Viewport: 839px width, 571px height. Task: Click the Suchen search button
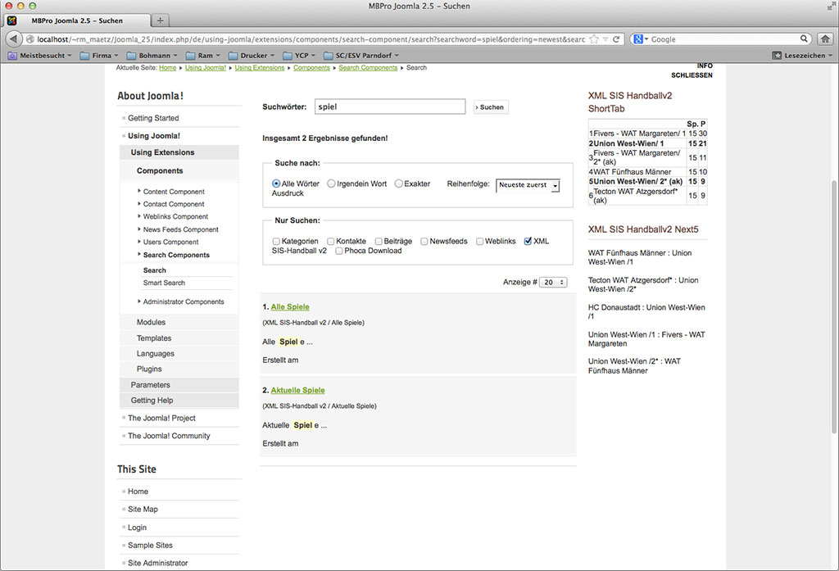(x=491, y=107)
